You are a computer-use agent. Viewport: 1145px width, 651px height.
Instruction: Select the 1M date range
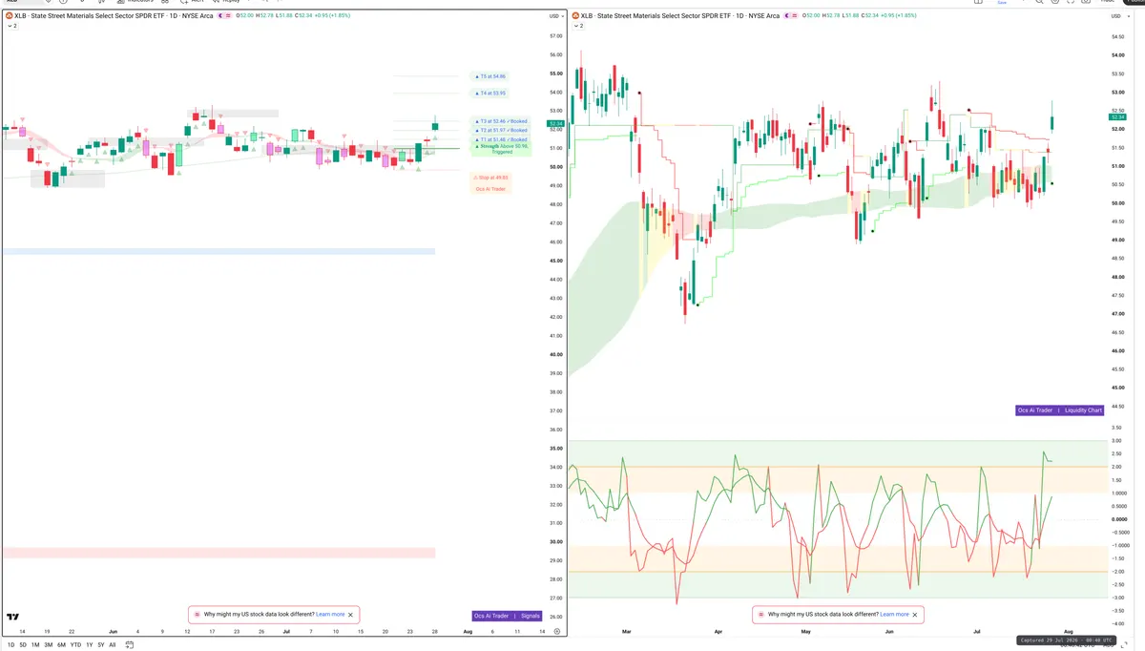pyautogui.click(x=35, y=645)
